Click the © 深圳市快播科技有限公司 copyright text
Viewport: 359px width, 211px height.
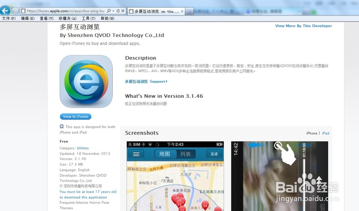pyautogui.click(x=80, y=186)
